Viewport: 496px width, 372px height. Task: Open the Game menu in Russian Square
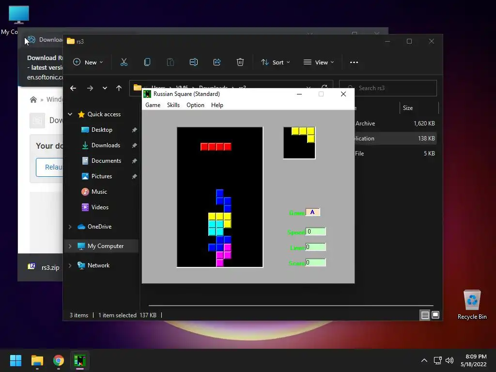coord(153,105)
